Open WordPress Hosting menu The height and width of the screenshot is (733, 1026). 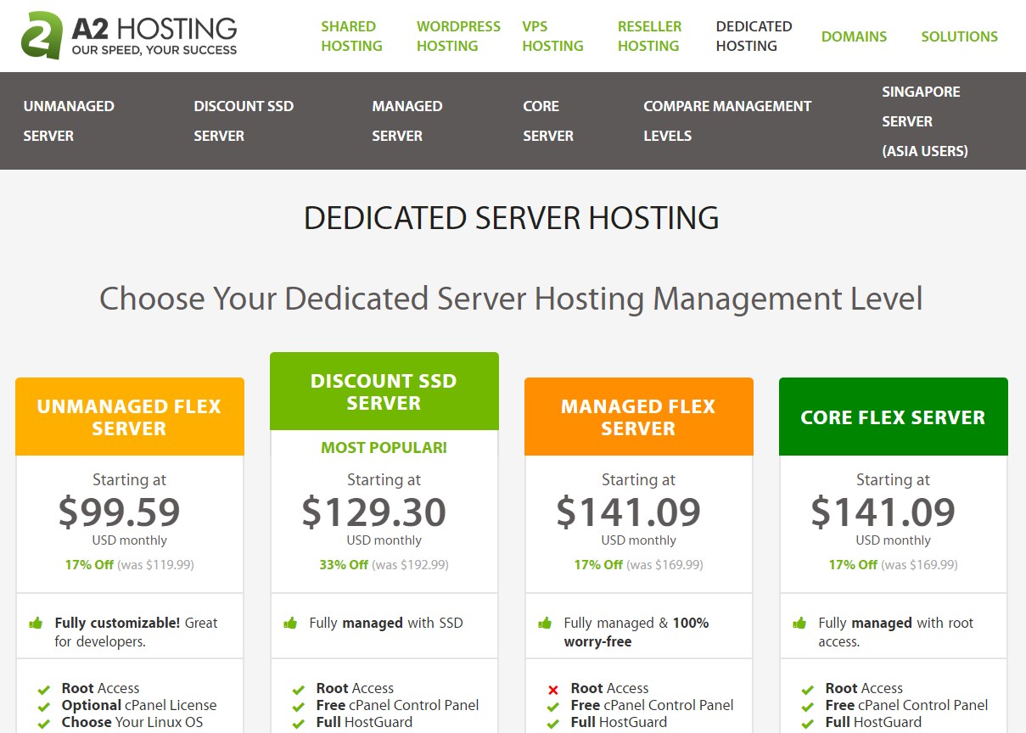coord(458,36)
